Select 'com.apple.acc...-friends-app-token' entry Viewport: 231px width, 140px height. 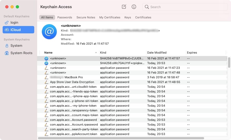[x=132, y=91]
